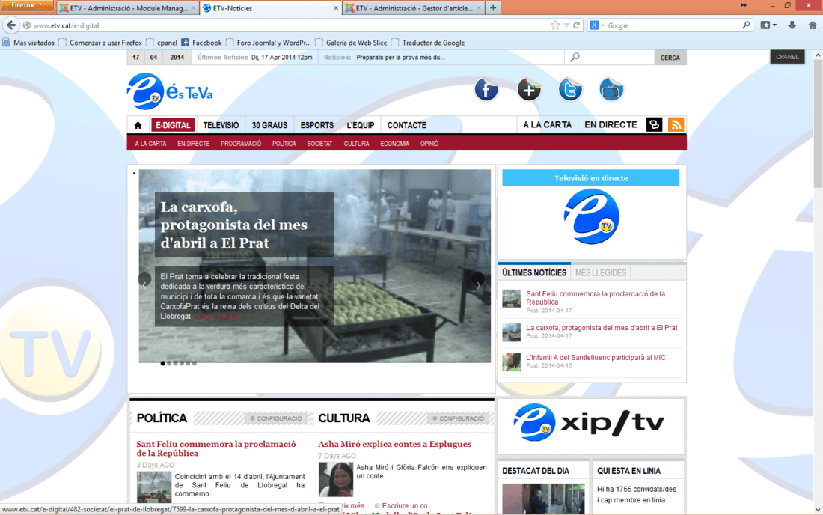Open the ESPORTS menu item
The width and height of the screenshot is (823, 515).
[x=317, y=125]
